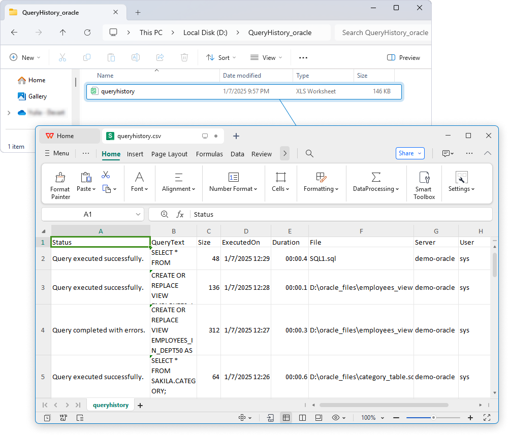Image resolution: width=509 pixels, height=436 pixels.
Task: Toggle the Preview pane in Explorer
Action: click(403, 57)
